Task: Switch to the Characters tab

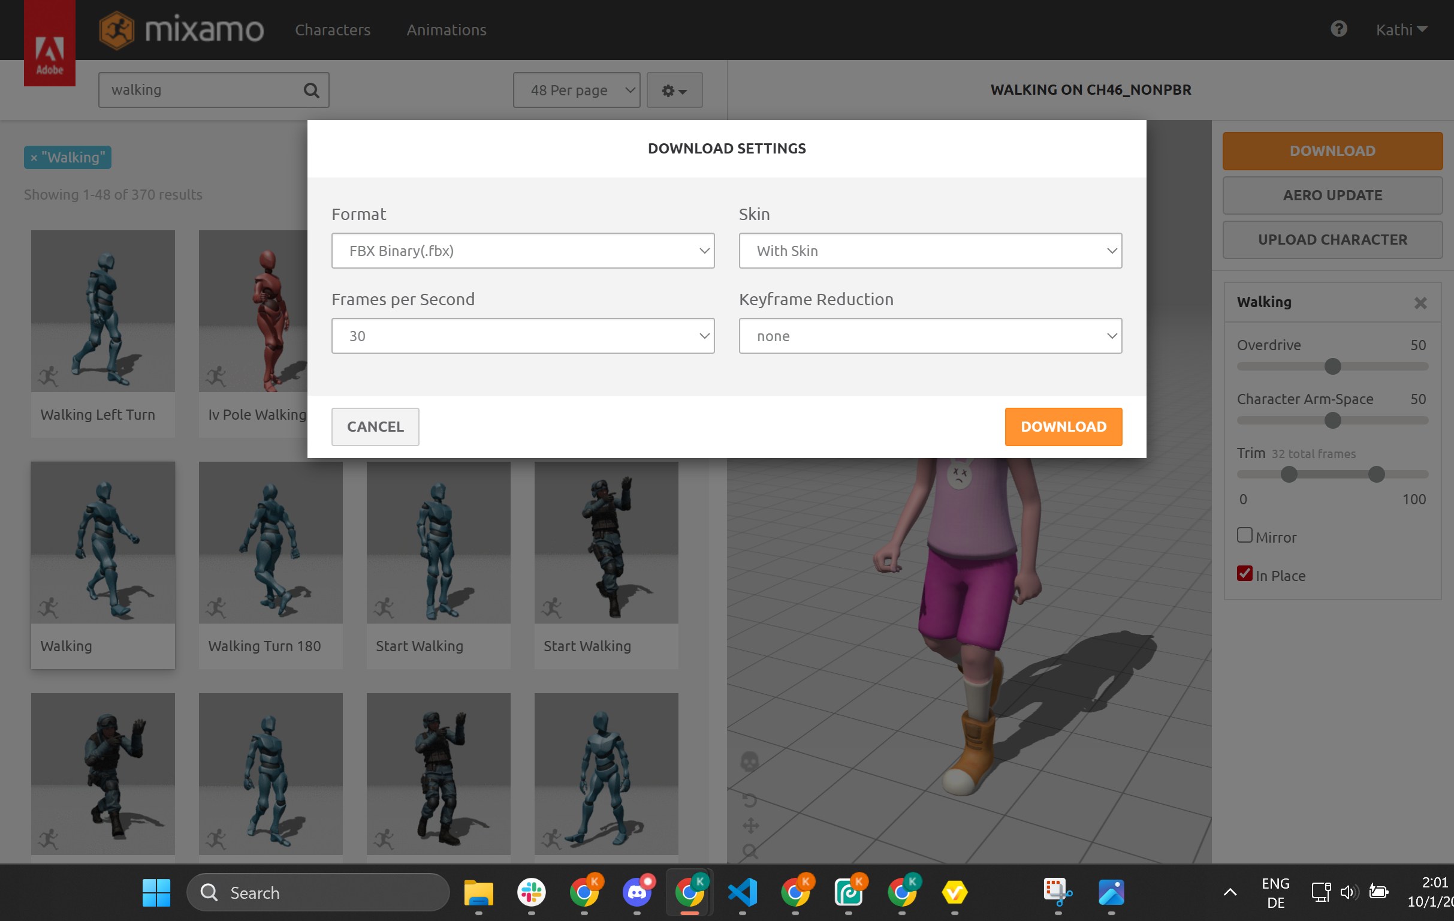Action: [332, 29]
